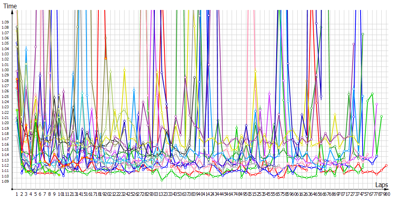The image size is (398, 199).
Task: Select the 1:39 label on Time axis
Action: pyautogui.click(x=5, y=22)
